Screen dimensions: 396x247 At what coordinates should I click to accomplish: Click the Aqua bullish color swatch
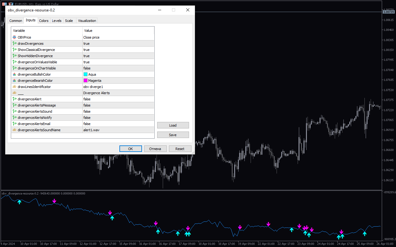click(x=85, y=74)
